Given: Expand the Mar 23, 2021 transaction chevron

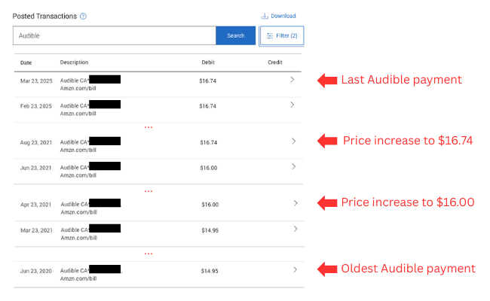Looking at the screenshot, I should [x=296, y=229].
